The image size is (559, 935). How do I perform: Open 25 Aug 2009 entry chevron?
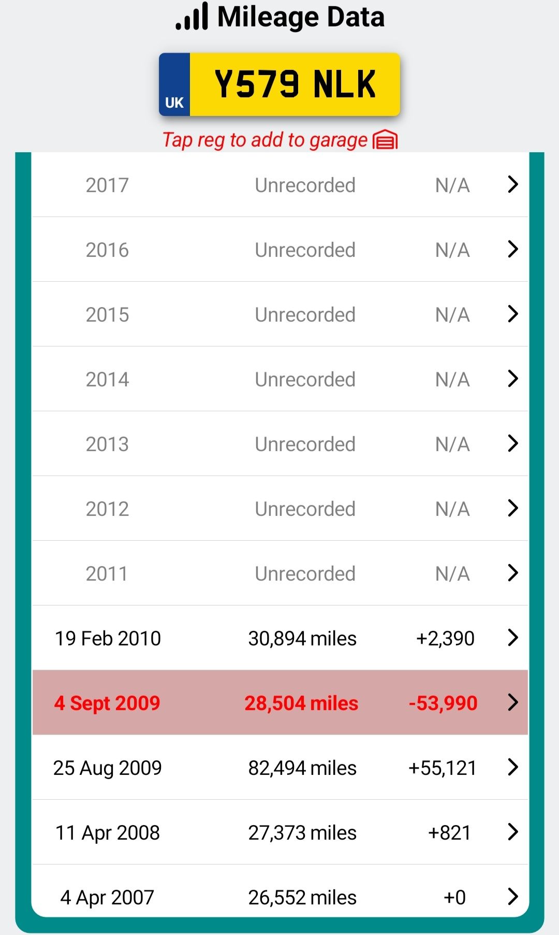512,767
